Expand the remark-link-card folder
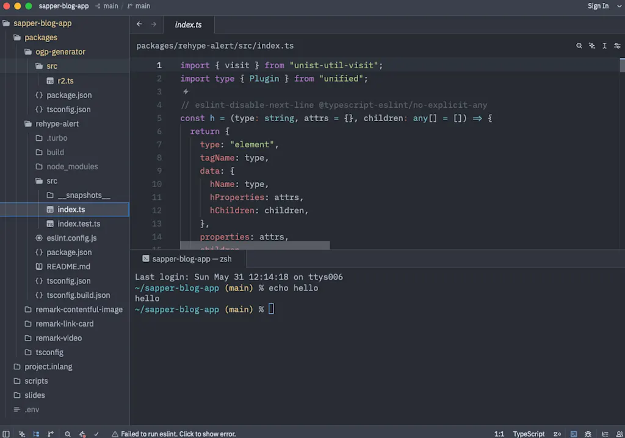The width and height of the screenshot is (625, 438). pyautogui.click(x=65, y=324)
